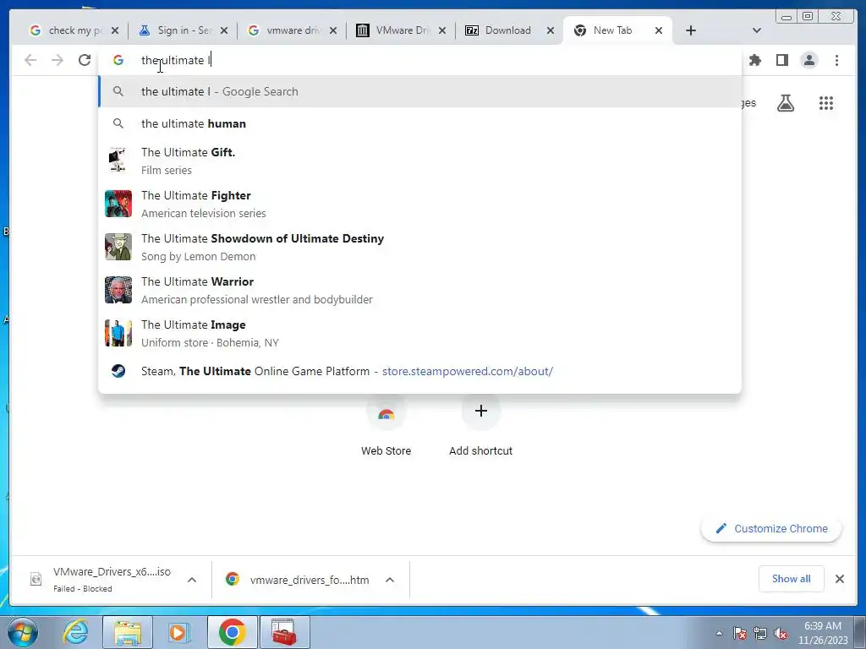This screenshot has width=866, height=649.
Task: Close the New Tab tab
Action: (658, 30)
